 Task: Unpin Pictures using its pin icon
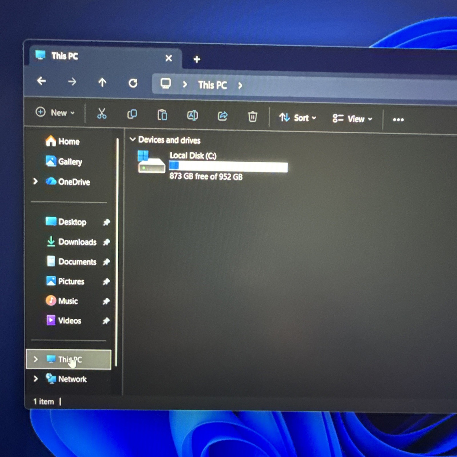[x=106, y=282]
